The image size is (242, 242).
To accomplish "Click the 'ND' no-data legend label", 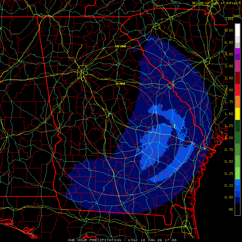I will (x=231, y=209).
